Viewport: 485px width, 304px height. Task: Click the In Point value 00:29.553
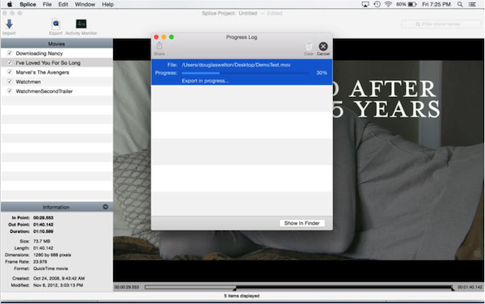44,217
